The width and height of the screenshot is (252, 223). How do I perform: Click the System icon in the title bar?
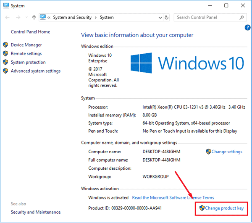pyautogui.click(x=6, y=5)
